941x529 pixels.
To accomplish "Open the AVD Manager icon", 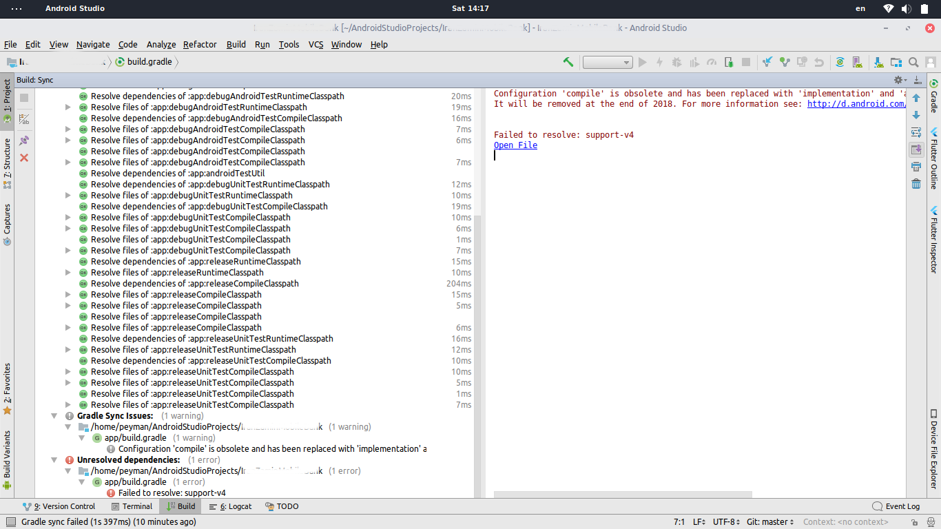I will (x=858, y=62).
